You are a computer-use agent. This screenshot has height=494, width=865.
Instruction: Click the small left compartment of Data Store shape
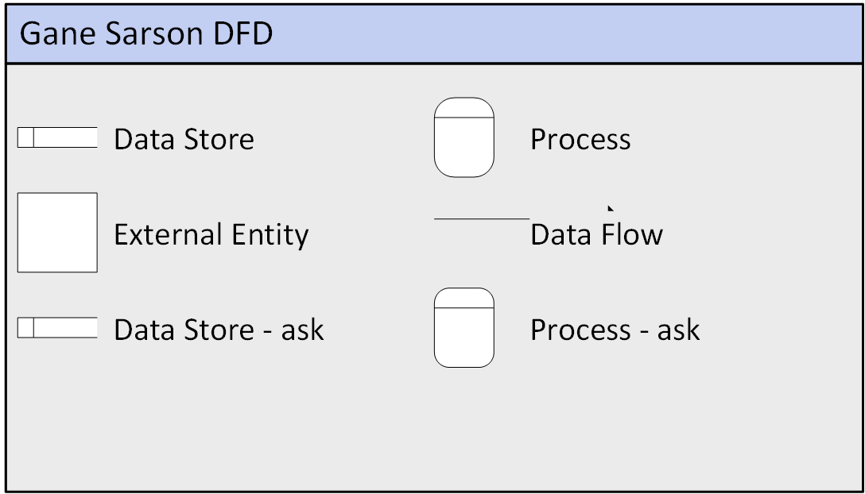(25, 137)
